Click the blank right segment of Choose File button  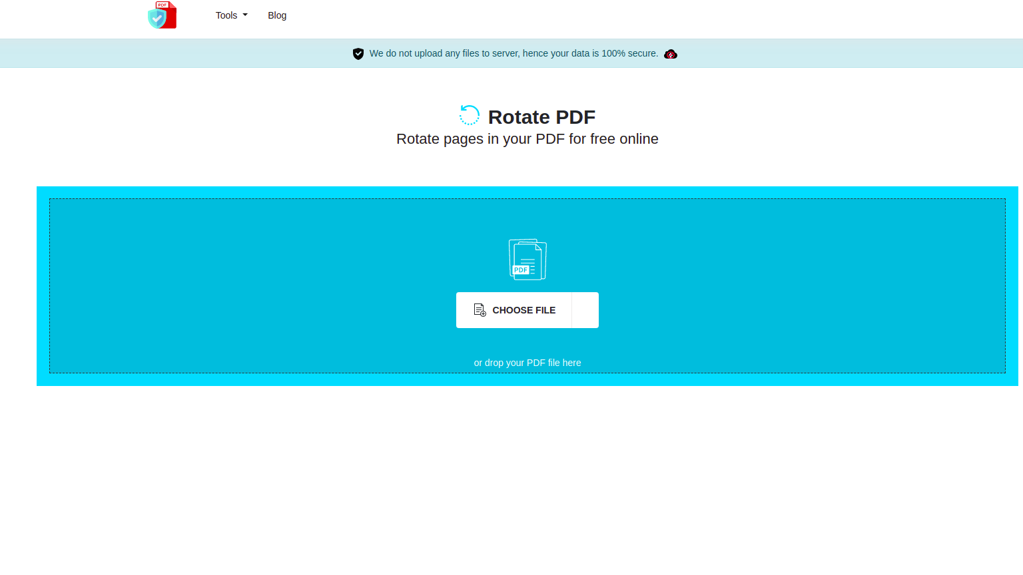point(585,310)
